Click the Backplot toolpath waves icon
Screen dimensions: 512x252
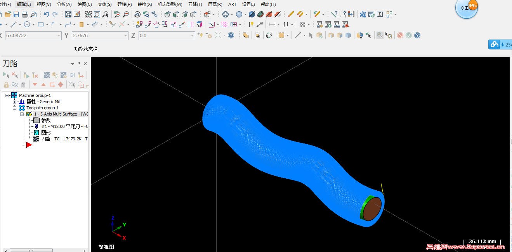point(47,75)
